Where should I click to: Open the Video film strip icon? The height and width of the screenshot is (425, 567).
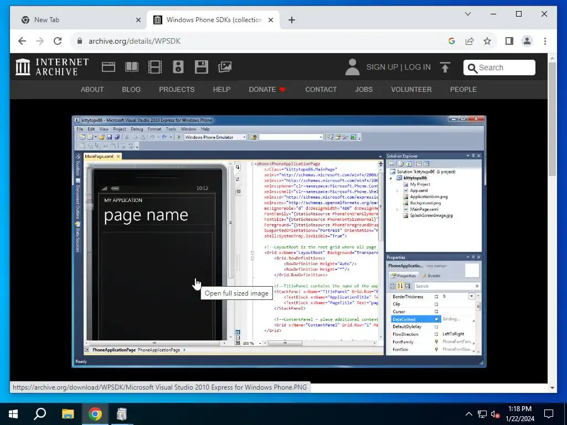coord(155,67)
